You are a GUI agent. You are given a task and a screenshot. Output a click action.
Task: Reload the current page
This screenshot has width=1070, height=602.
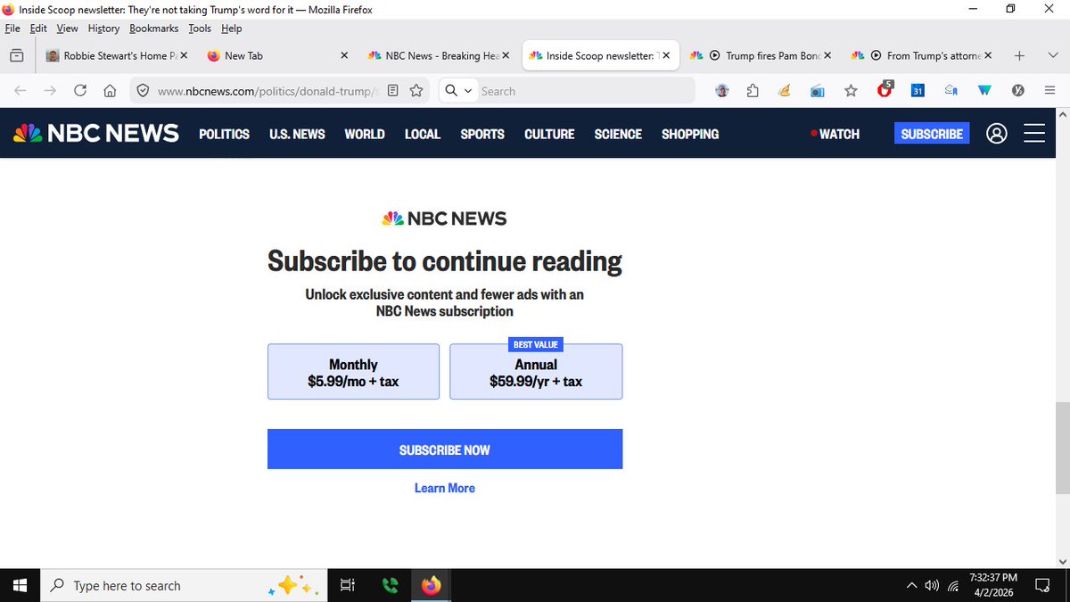coord(80,91)
